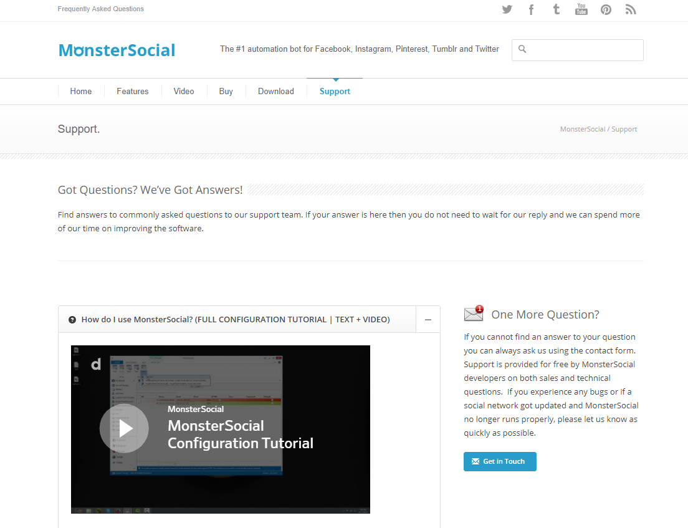
Task: Click the envelope notification icon
Action: pos(474,314)
